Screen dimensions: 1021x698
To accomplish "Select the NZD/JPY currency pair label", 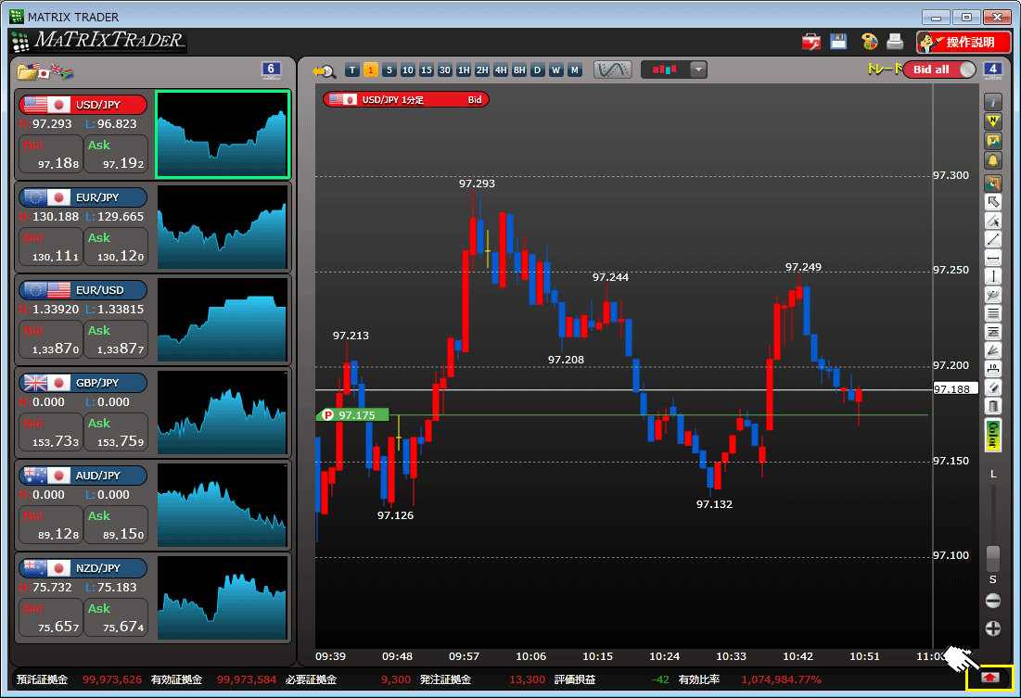I will tap(83, 568).
